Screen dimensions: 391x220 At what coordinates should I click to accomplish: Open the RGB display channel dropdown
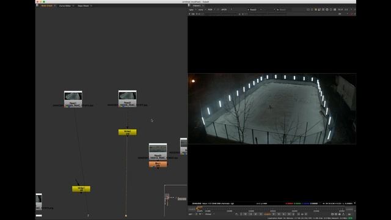click(x=211, y=10)
